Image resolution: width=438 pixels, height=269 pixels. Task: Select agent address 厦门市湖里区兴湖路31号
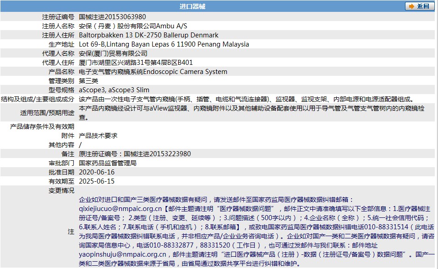click(x=136, y=63)
